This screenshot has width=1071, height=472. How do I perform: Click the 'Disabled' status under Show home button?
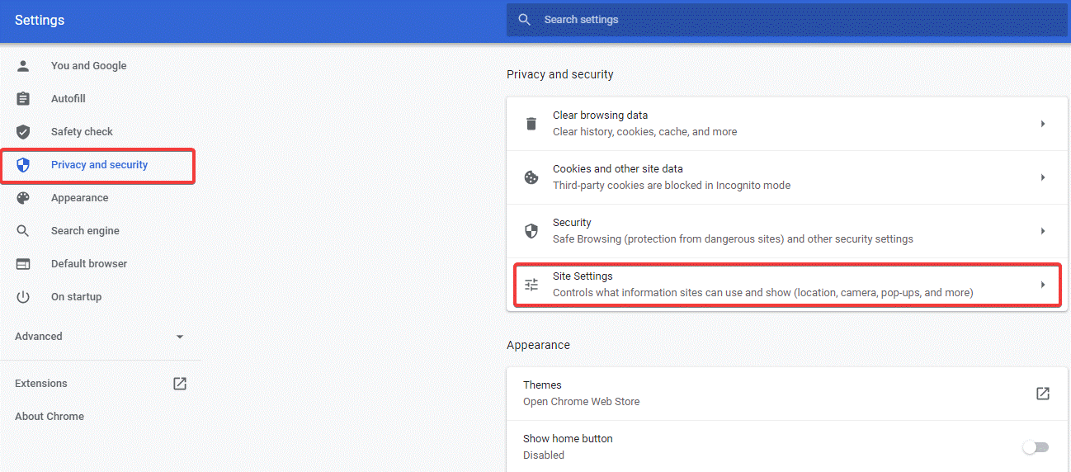(x=544, y=455)
